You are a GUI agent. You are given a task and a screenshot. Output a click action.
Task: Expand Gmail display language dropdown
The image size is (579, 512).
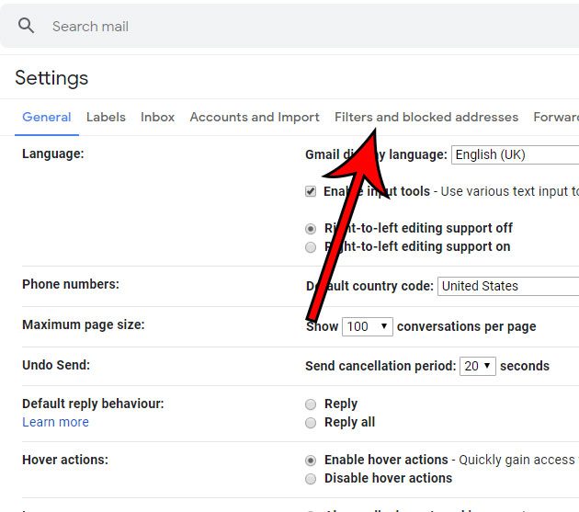(516, 154)
